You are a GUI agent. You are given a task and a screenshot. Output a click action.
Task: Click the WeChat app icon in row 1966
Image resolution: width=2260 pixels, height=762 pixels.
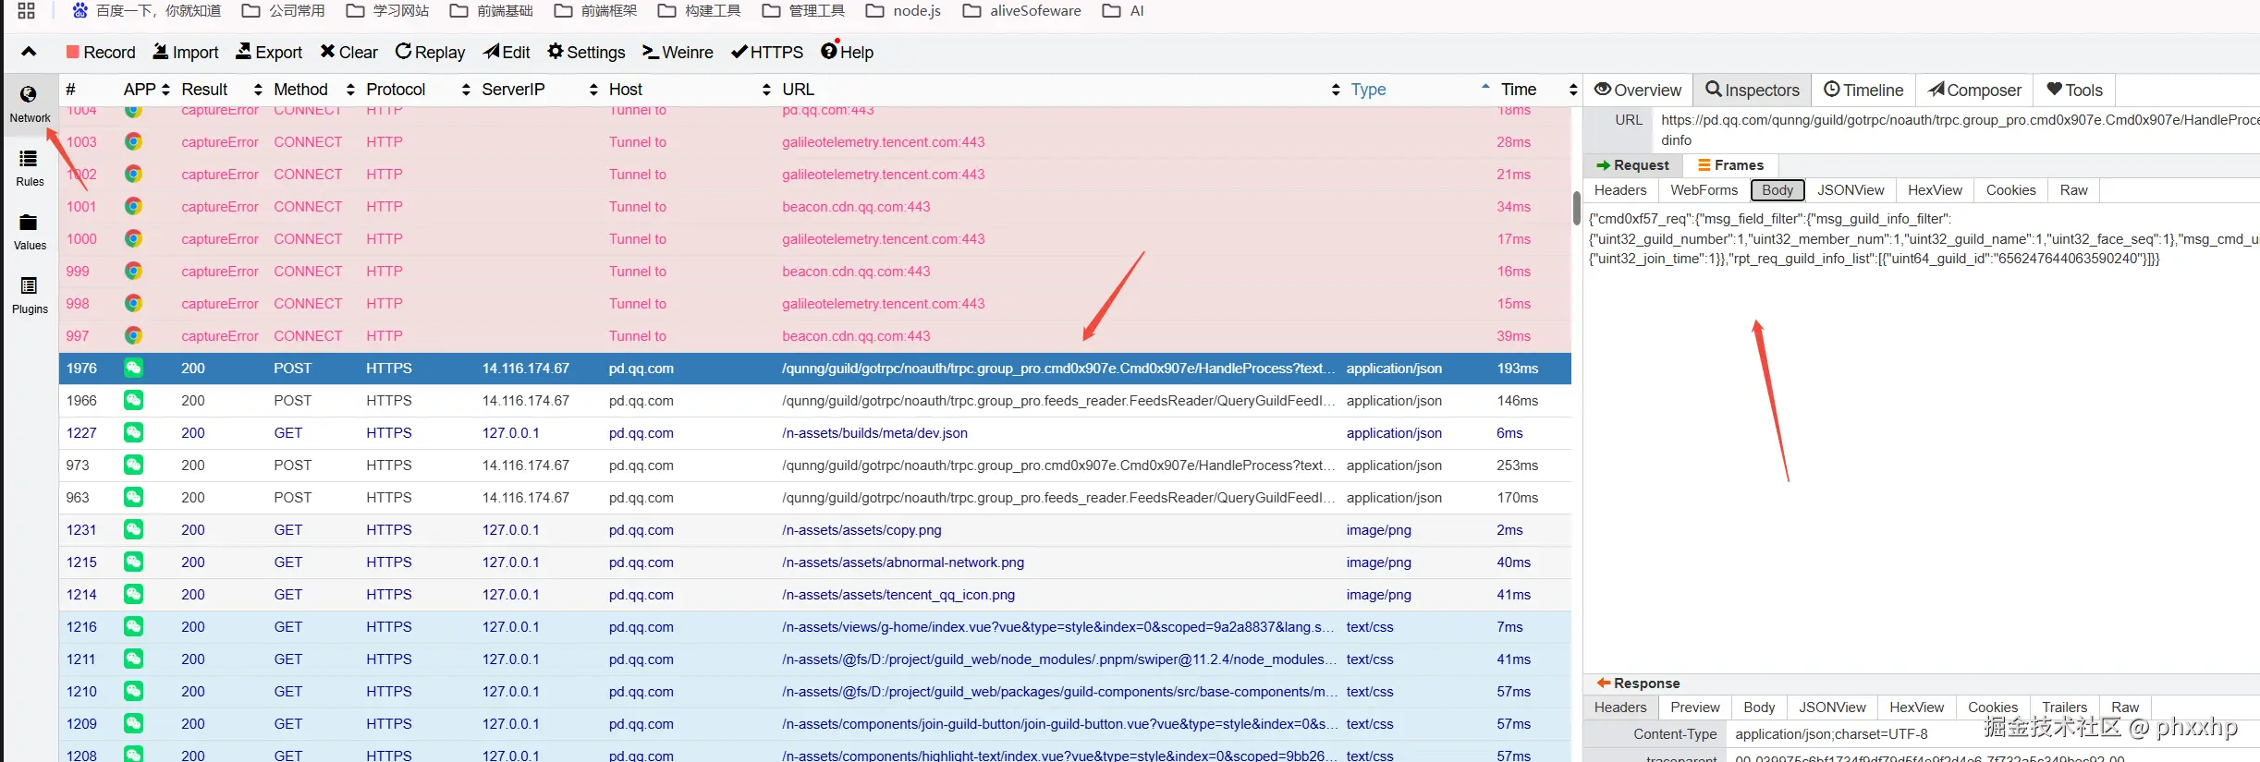(x=133, y=401)
